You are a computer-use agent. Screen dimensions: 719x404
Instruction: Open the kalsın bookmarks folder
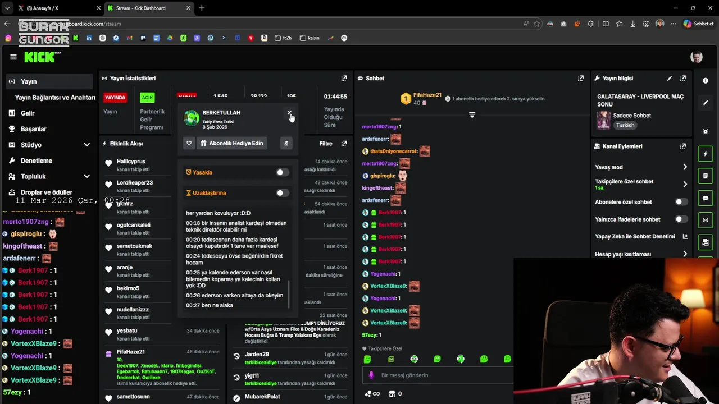pos(310,38)
